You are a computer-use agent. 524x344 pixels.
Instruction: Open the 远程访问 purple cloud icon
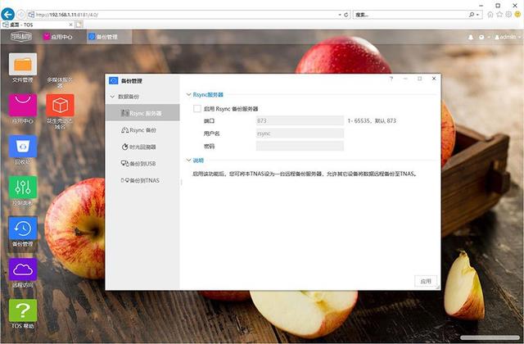(23, 269)
